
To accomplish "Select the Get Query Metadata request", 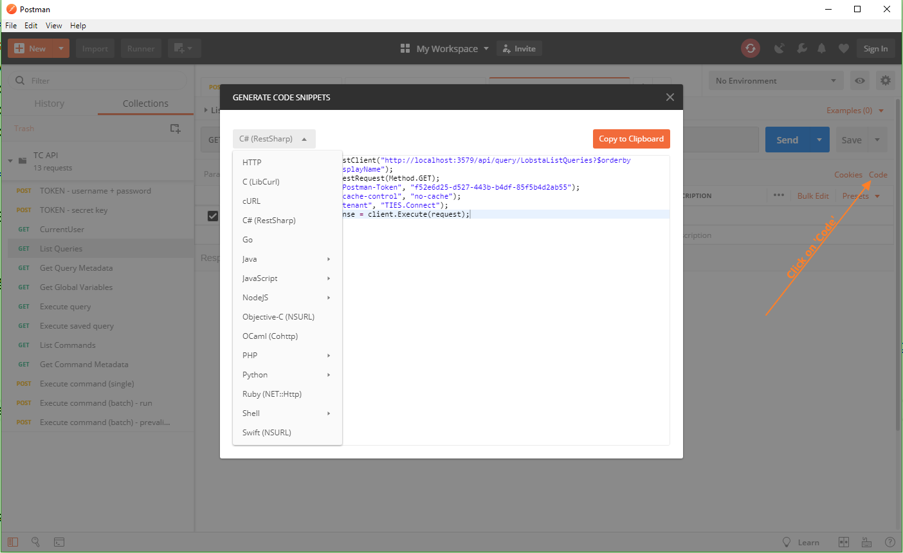I will 76,268.
